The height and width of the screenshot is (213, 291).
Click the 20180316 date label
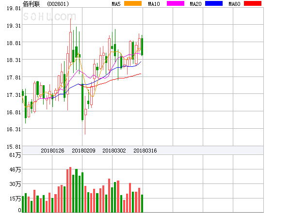(145, 151)
